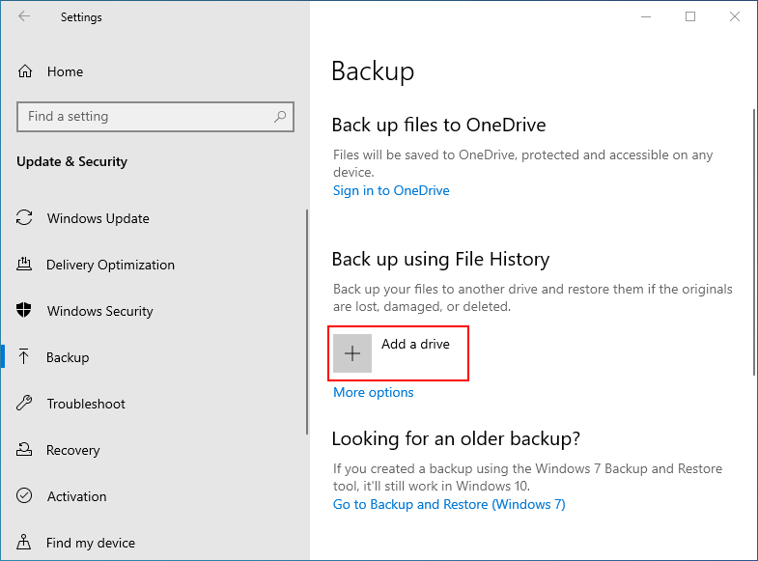Click the Activation checkmark circle icon

tap(24, 495)
